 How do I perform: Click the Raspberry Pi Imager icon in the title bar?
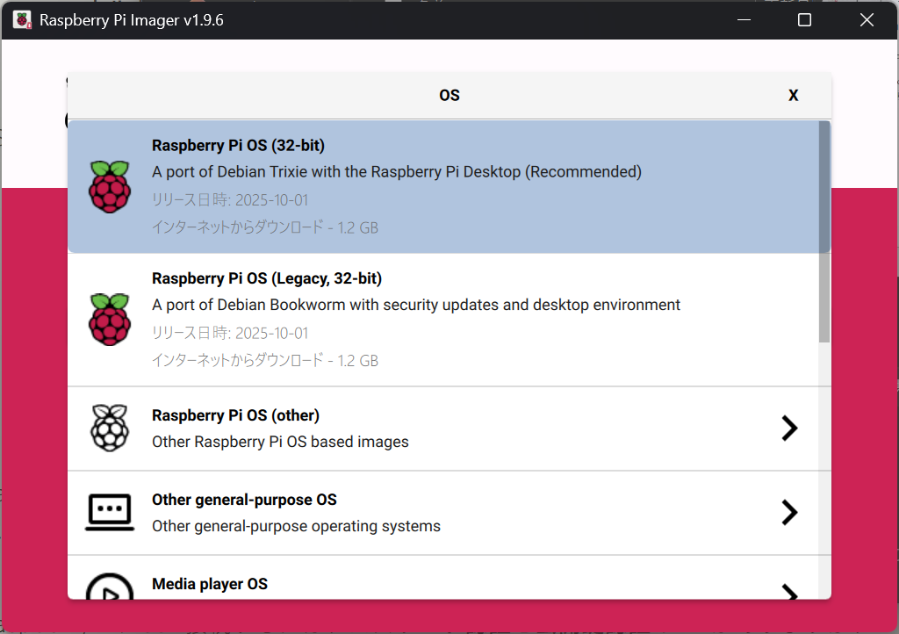coord(22,19)
